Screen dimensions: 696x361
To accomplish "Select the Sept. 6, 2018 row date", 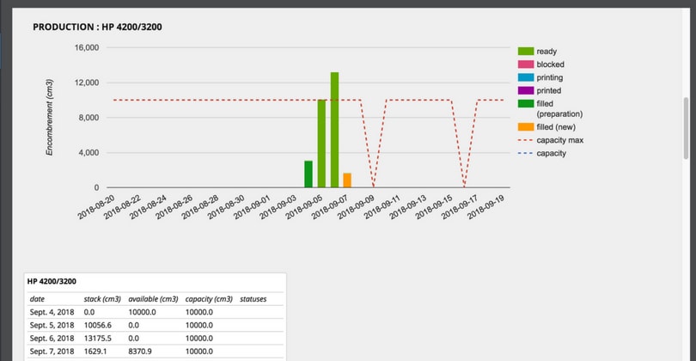I will pos(52,339).
